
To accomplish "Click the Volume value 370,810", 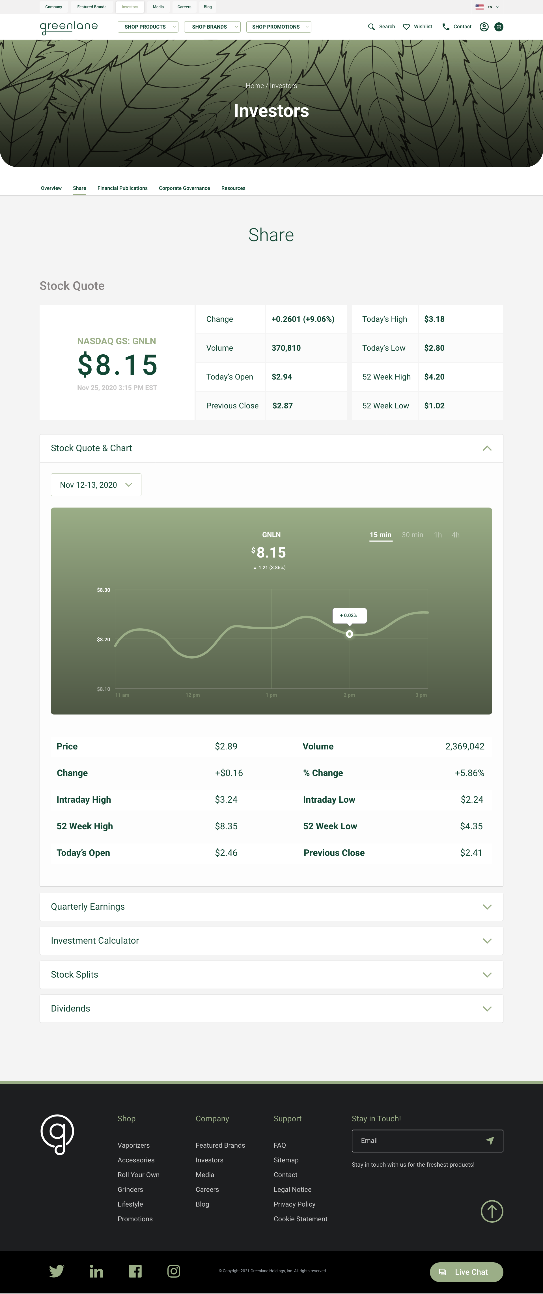I will click(x=286, y=348).
